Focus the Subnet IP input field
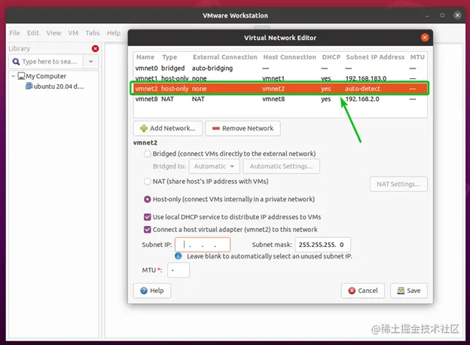 point(203,245)
